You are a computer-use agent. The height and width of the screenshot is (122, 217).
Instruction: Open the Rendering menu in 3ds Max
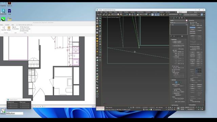point(148,12)
